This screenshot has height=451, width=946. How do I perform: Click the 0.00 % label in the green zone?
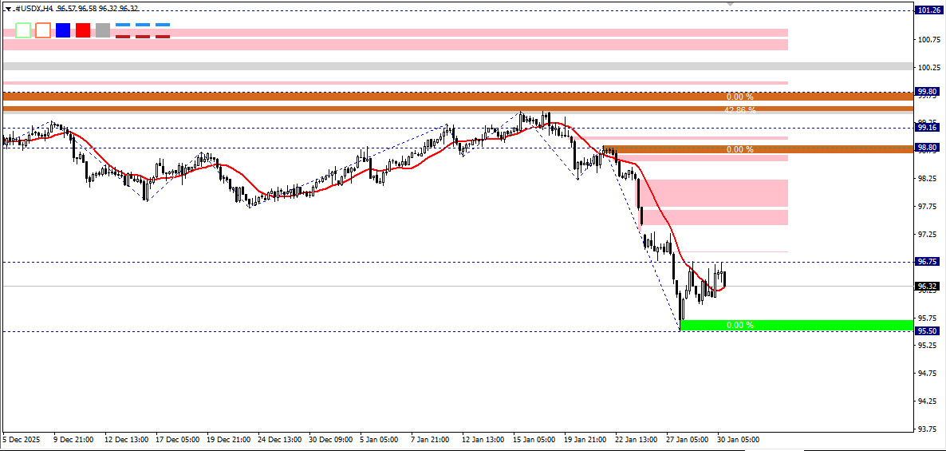(740, 326)
